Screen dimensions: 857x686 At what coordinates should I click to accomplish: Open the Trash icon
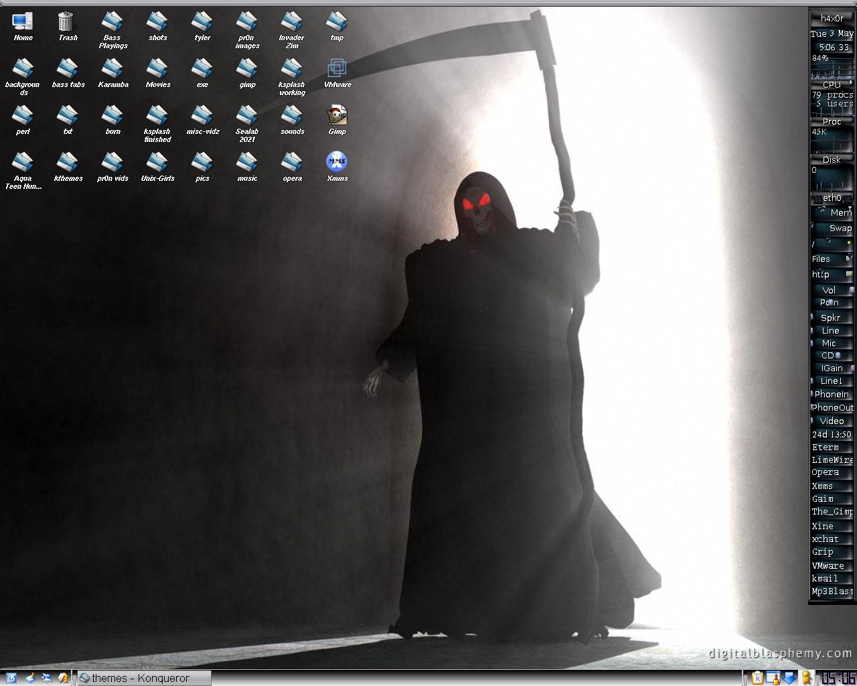67,27
